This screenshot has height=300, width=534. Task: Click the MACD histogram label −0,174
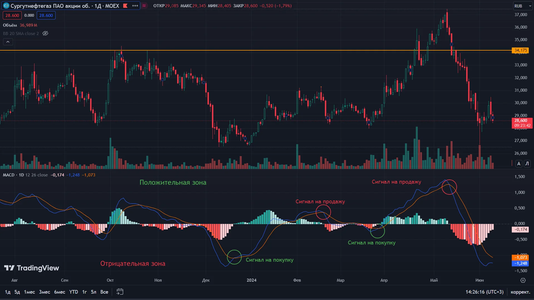click(x=520, y=229)
